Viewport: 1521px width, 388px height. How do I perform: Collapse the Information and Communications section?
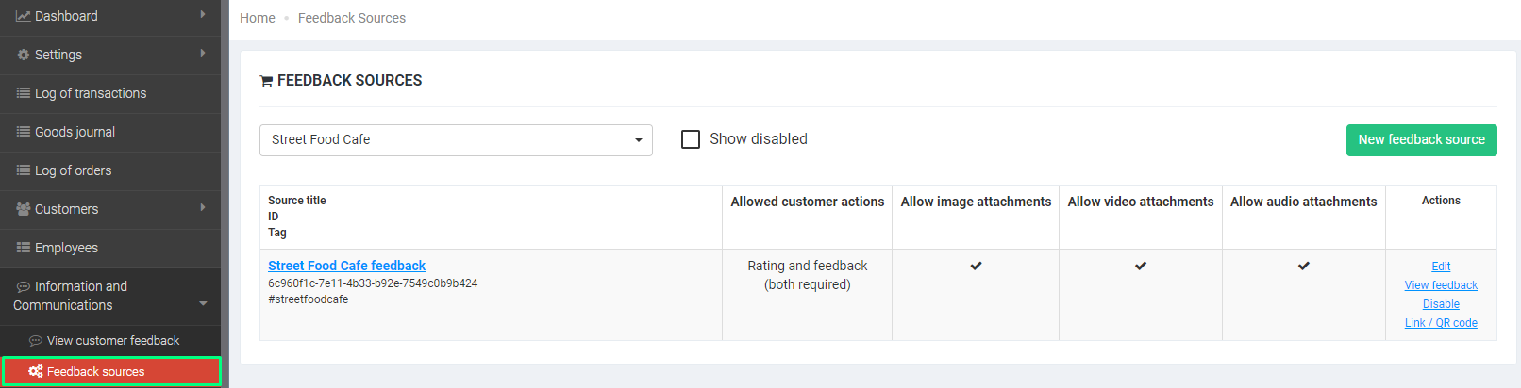click(203, 303)
